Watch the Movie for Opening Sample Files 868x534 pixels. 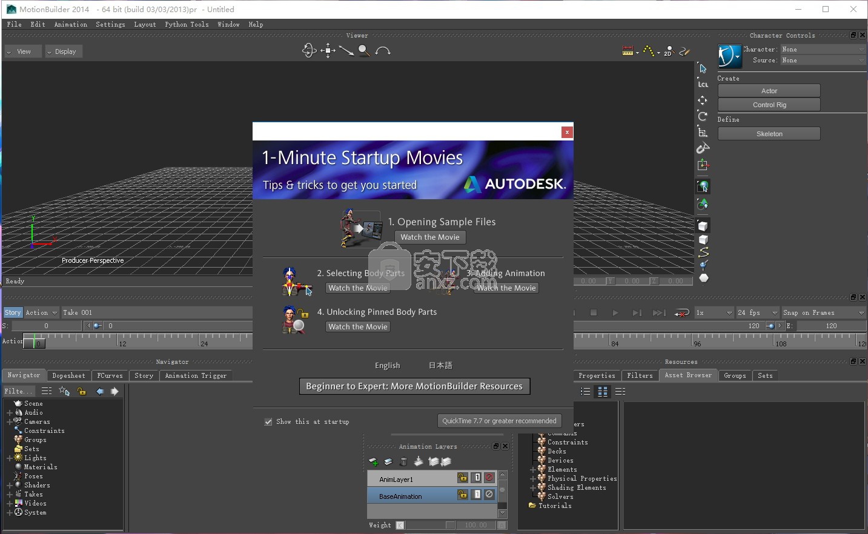click(x=430, y=237)
